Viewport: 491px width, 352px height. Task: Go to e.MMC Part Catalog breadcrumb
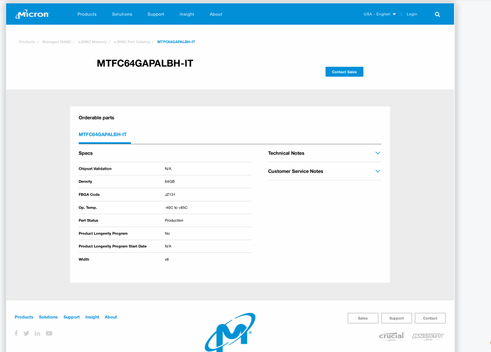pos(132,41)
